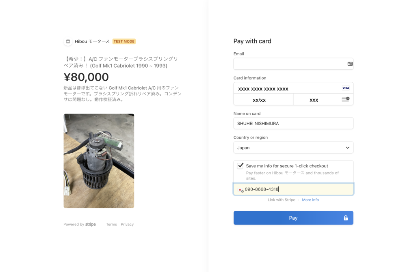
Task: Focus the Email input field
Action: coord(288,64)
